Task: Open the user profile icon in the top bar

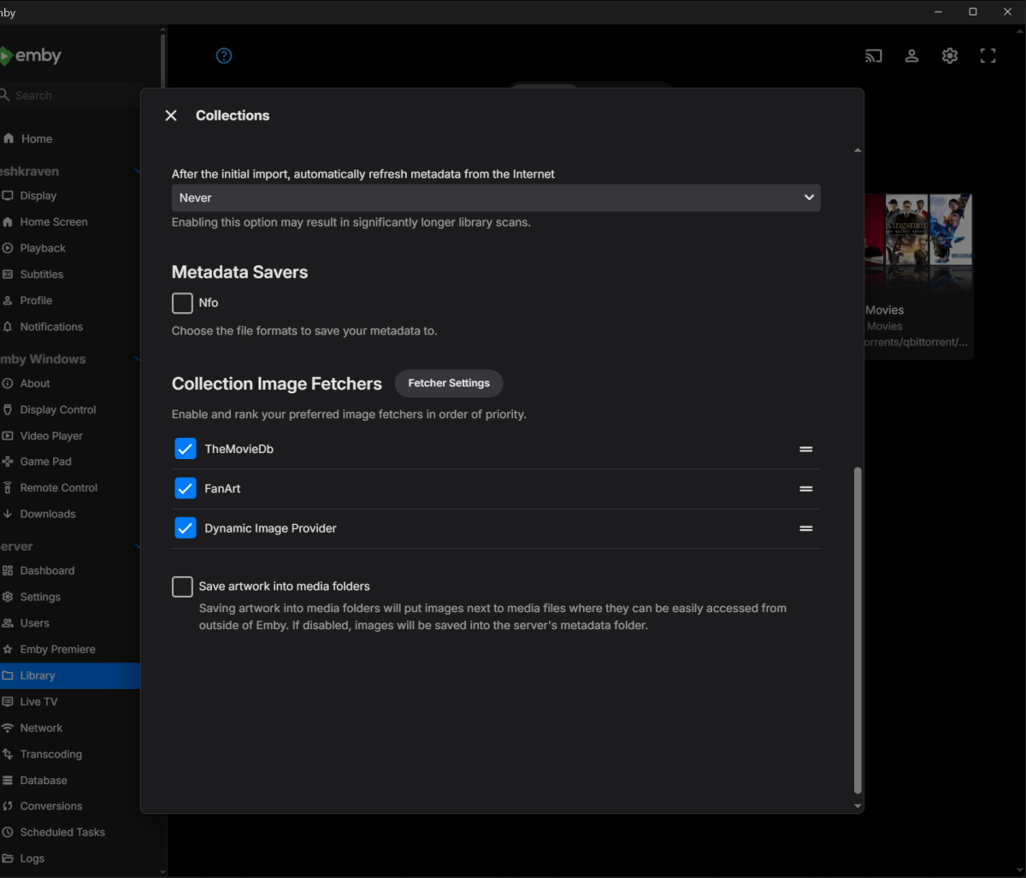Action: (912, 56)
